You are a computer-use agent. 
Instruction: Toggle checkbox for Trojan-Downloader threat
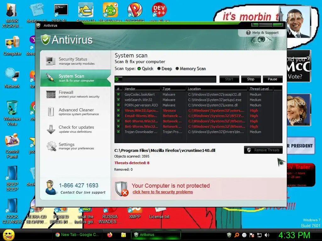click(118, 131)
